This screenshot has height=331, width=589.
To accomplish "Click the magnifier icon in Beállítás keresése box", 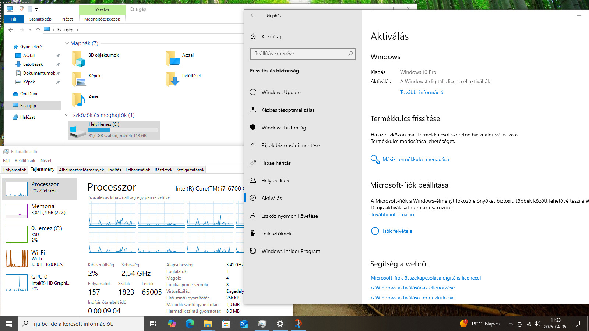I will pos(350,54).
